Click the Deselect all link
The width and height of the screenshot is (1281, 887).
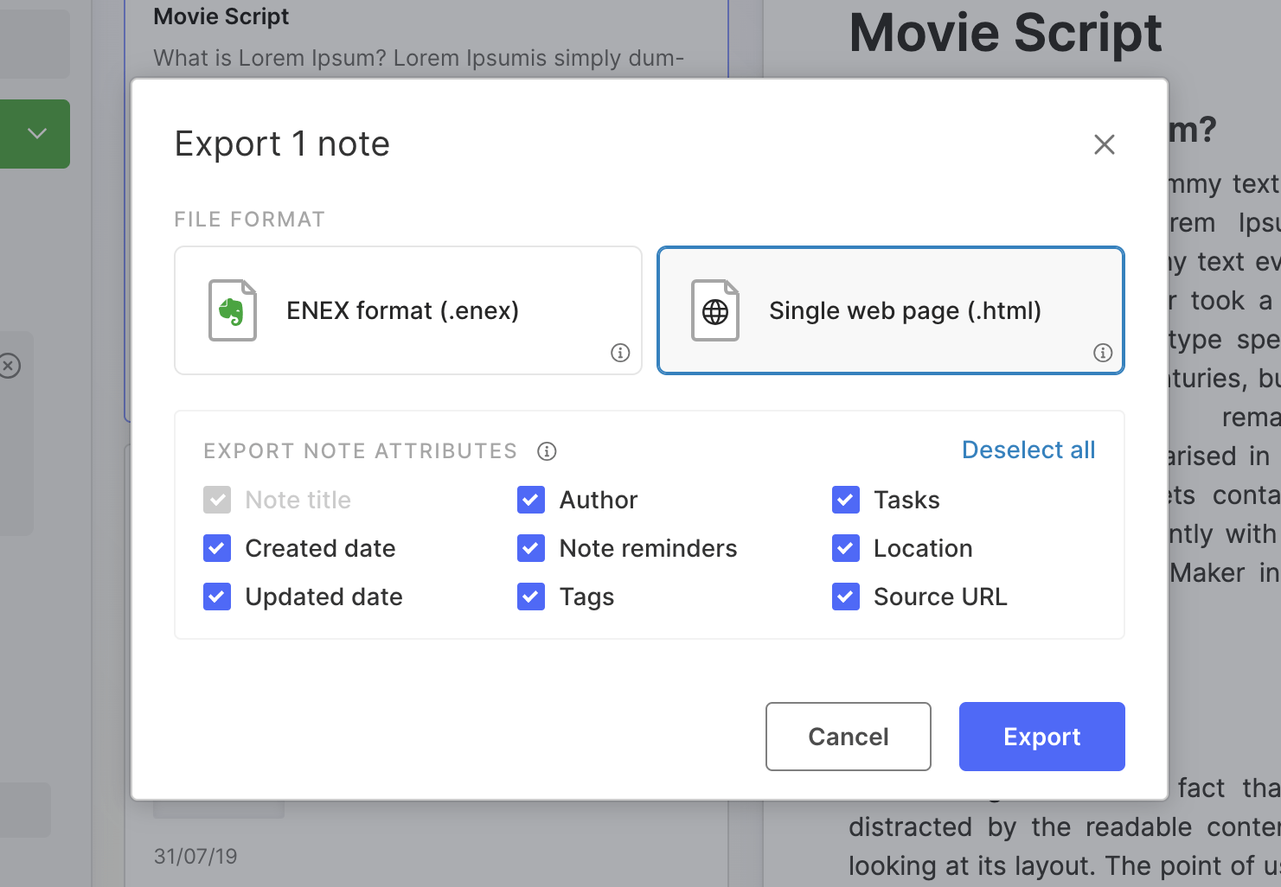point(1028,450)
